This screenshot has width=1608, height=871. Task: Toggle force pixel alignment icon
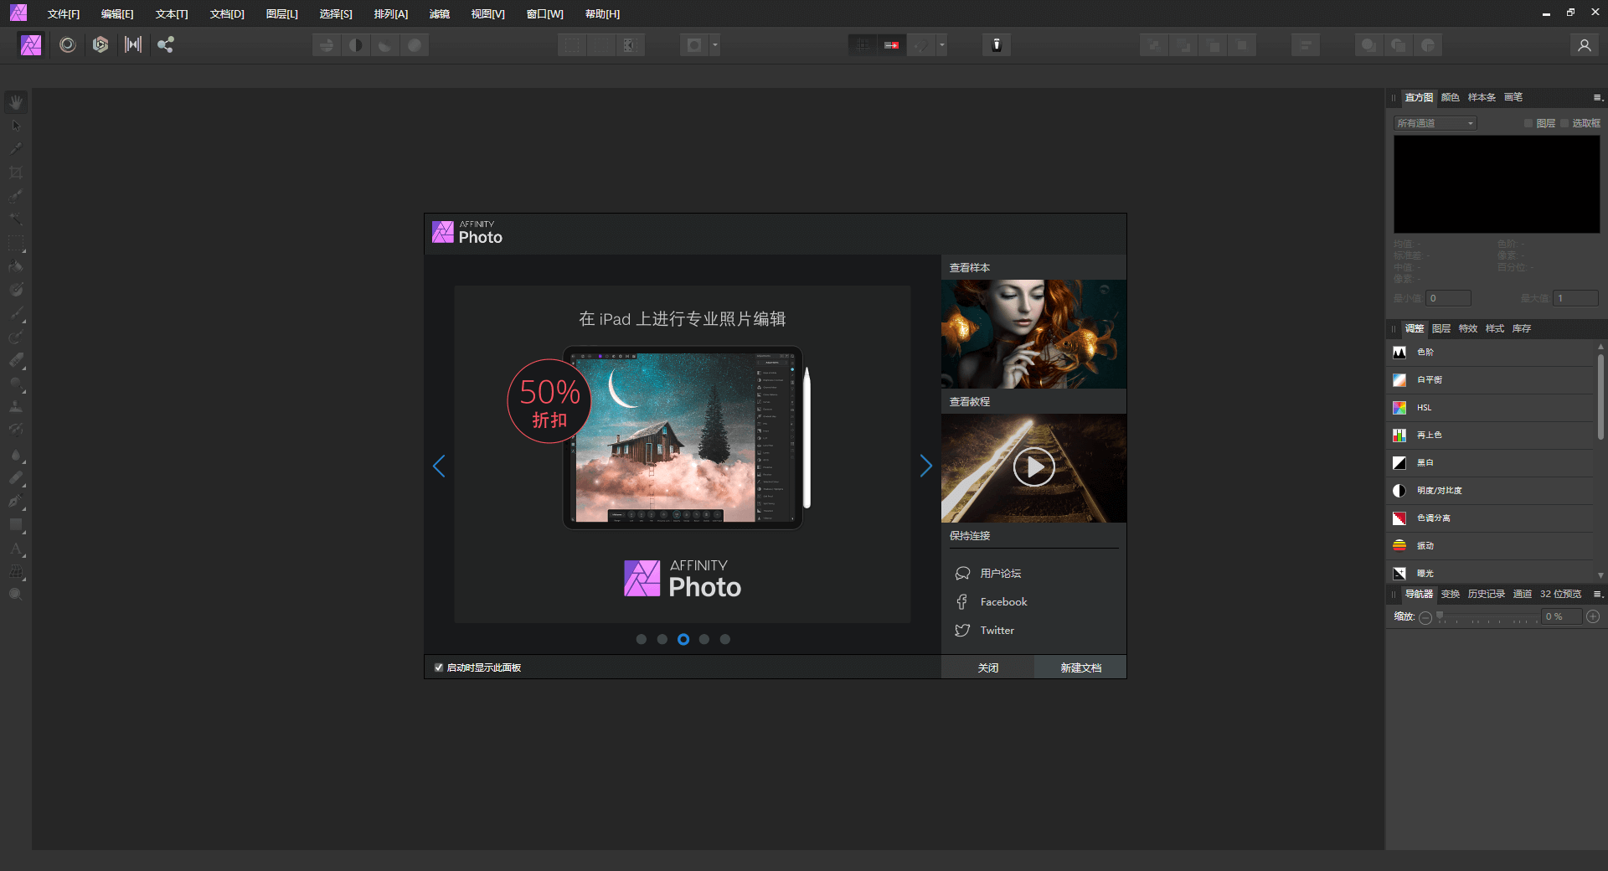tap(891, 45)
